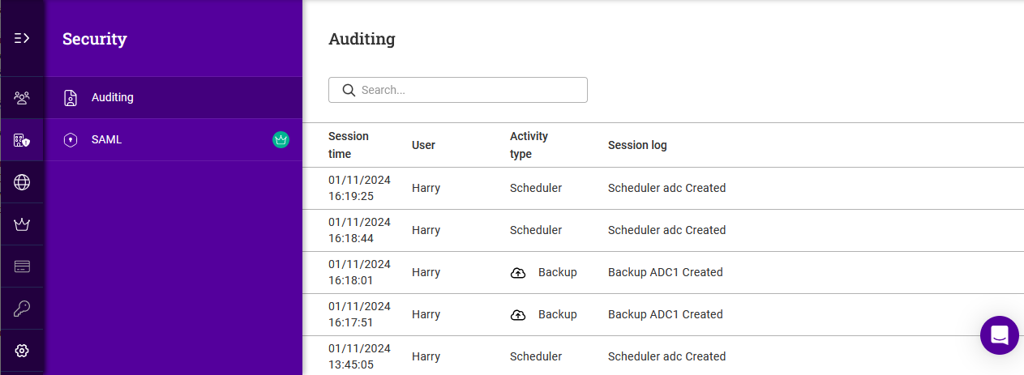Focus the Search input field
Screen dimensions: 1024x375
click(458, 90)
